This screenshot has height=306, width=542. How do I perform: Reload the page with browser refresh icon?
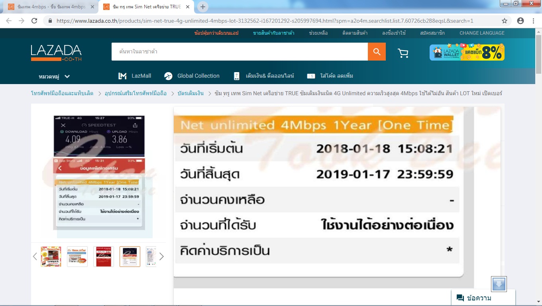click(x=34, y=21)
